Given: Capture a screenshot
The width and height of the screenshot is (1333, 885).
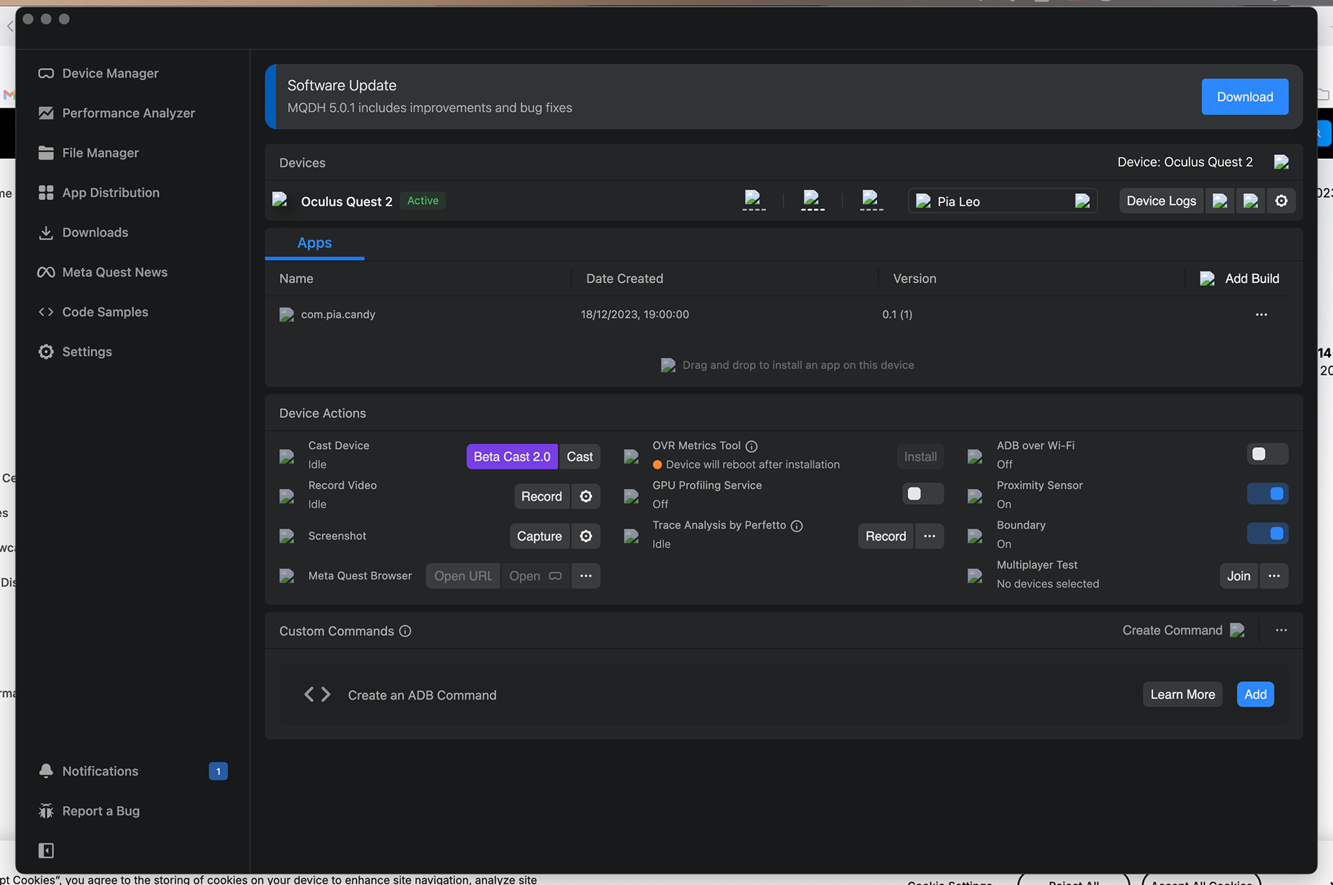Looking at the screenshot, I should tap(539, 536).
